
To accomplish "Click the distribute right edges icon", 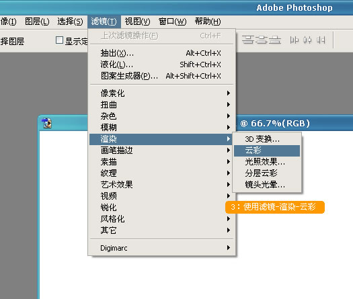I will click(321, 40).
